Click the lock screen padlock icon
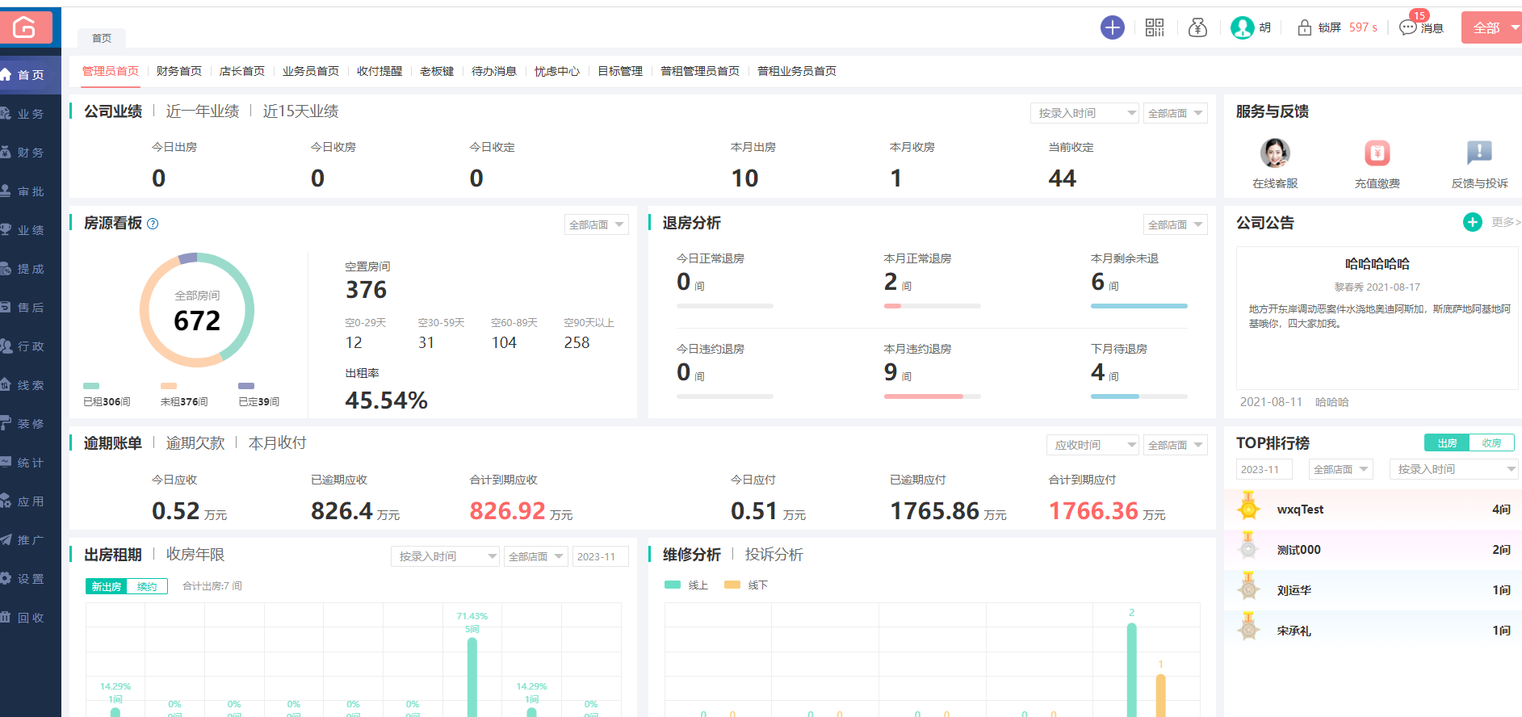The image size is (1522, 717). pos(1305,27)
